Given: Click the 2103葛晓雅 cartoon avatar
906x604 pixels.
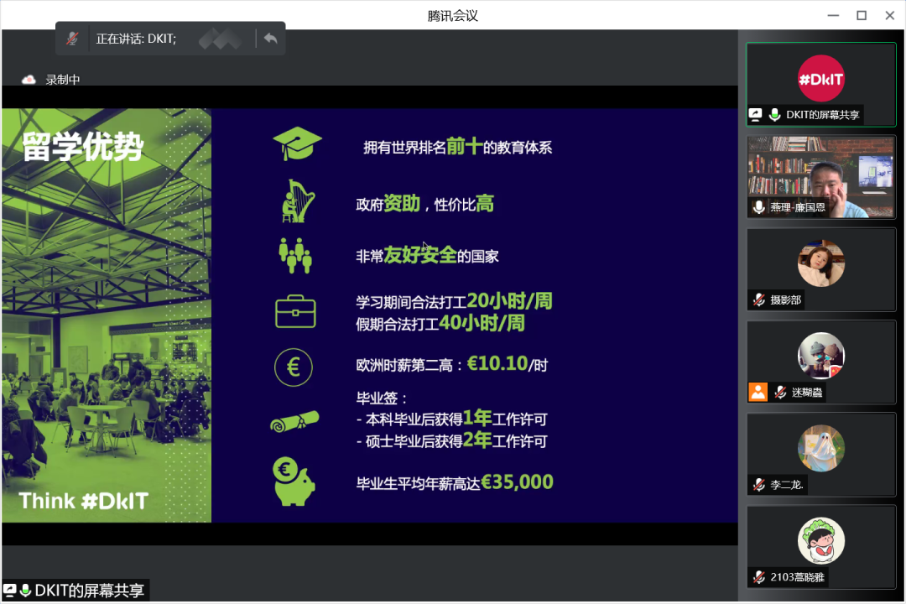Looking at the screenshot, I should [x=820, y=540].
